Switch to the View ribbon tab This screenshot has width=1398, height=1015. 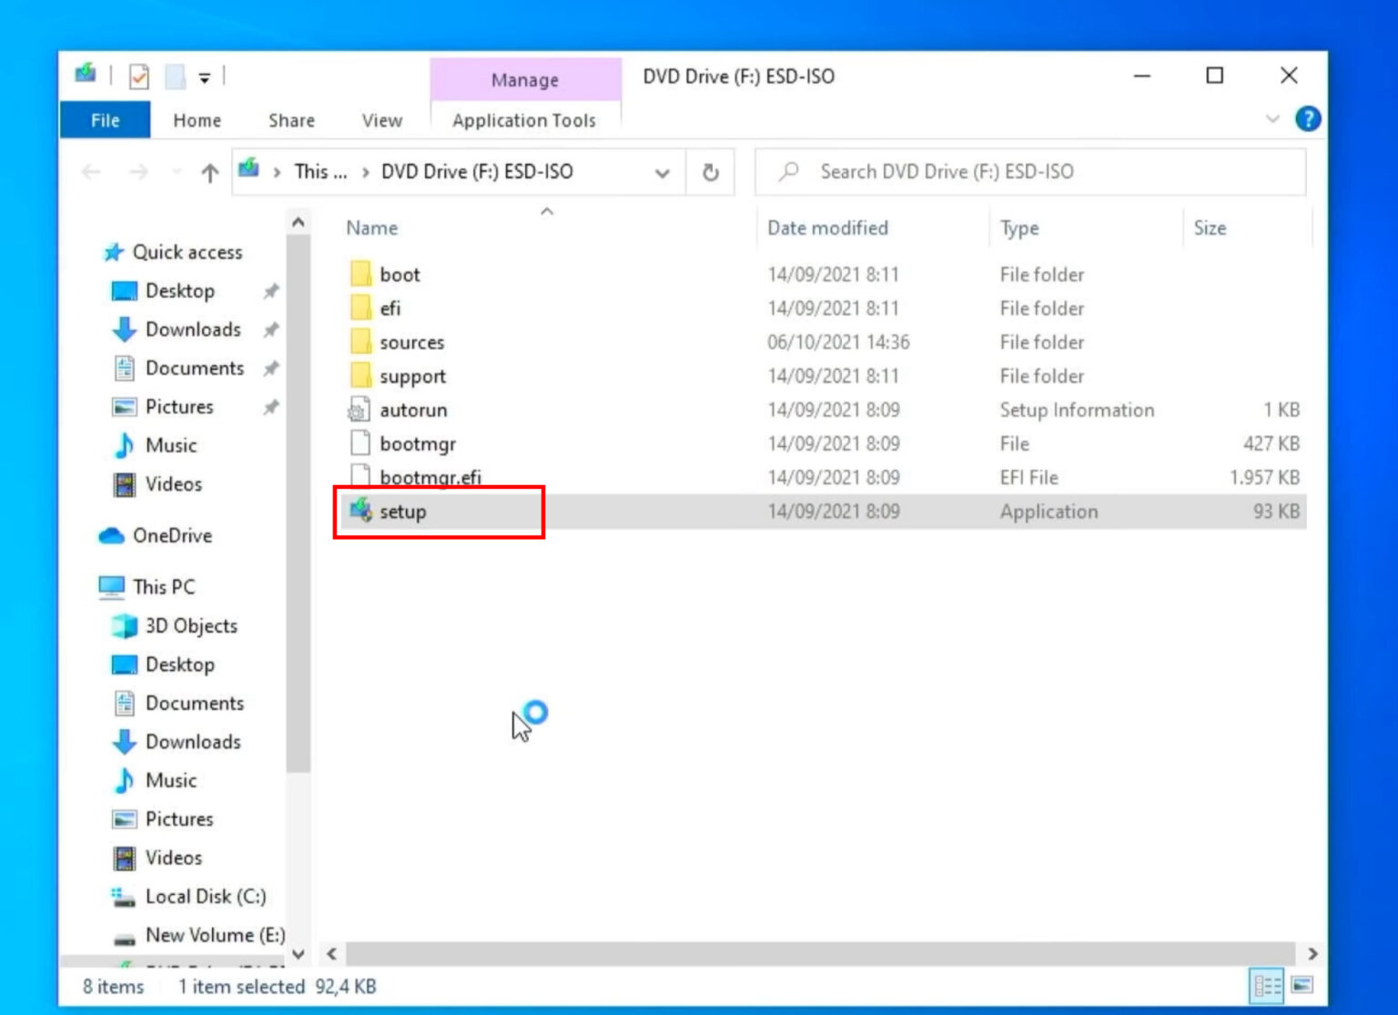381,120
